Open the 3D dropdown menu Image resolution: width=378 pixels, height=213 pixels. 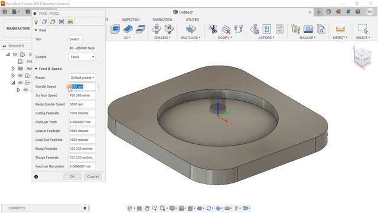127,38
